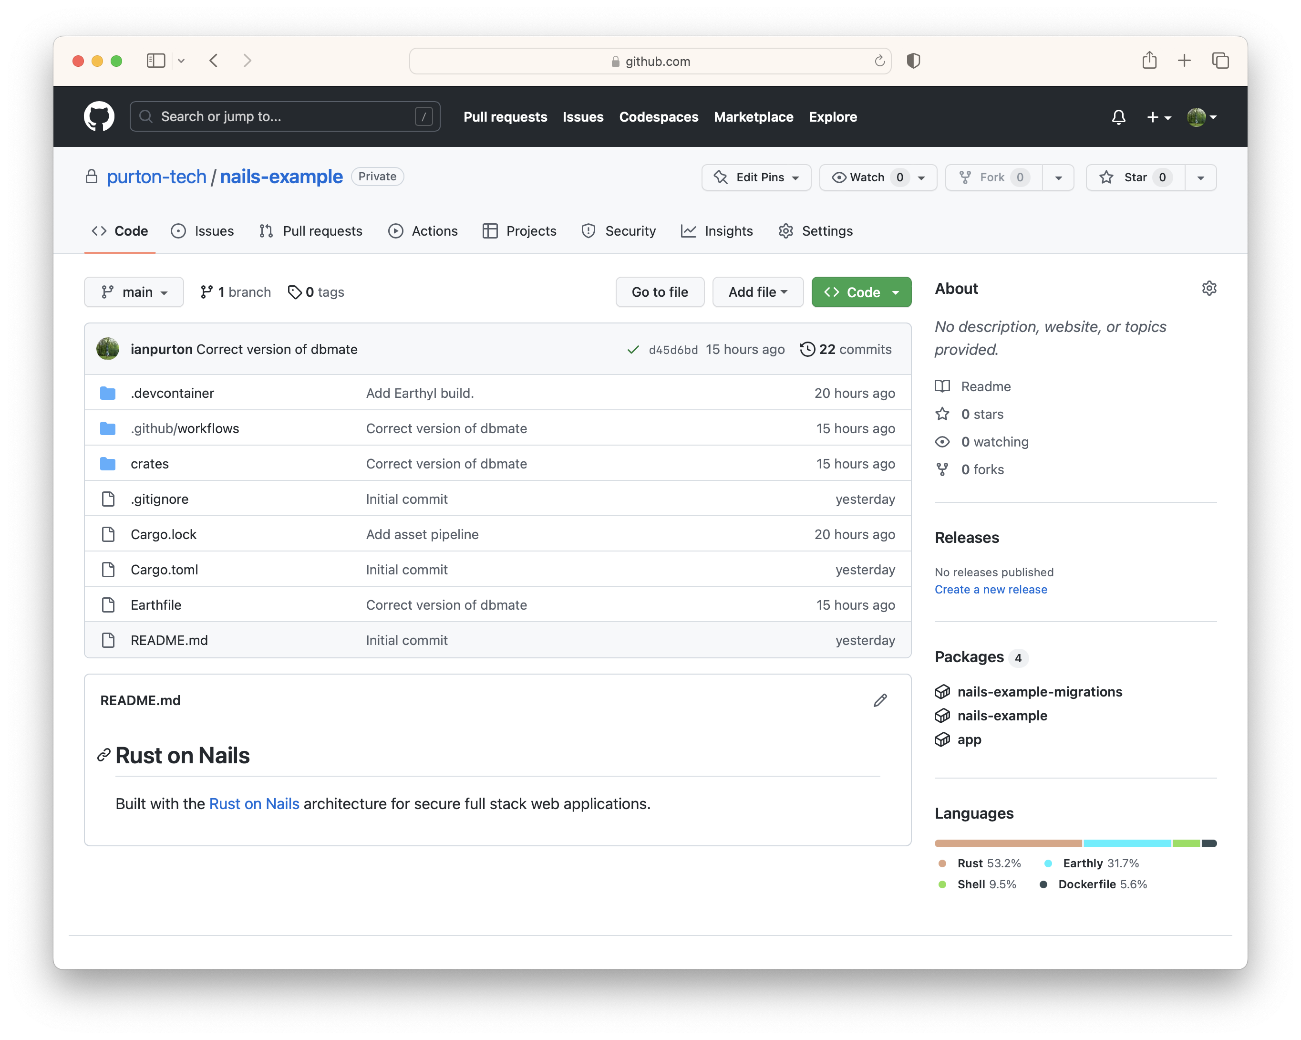Click the Shell green language bar segment
Image resolution: width=1301 pixels, height=1040 pixels.
(1186, 843)
